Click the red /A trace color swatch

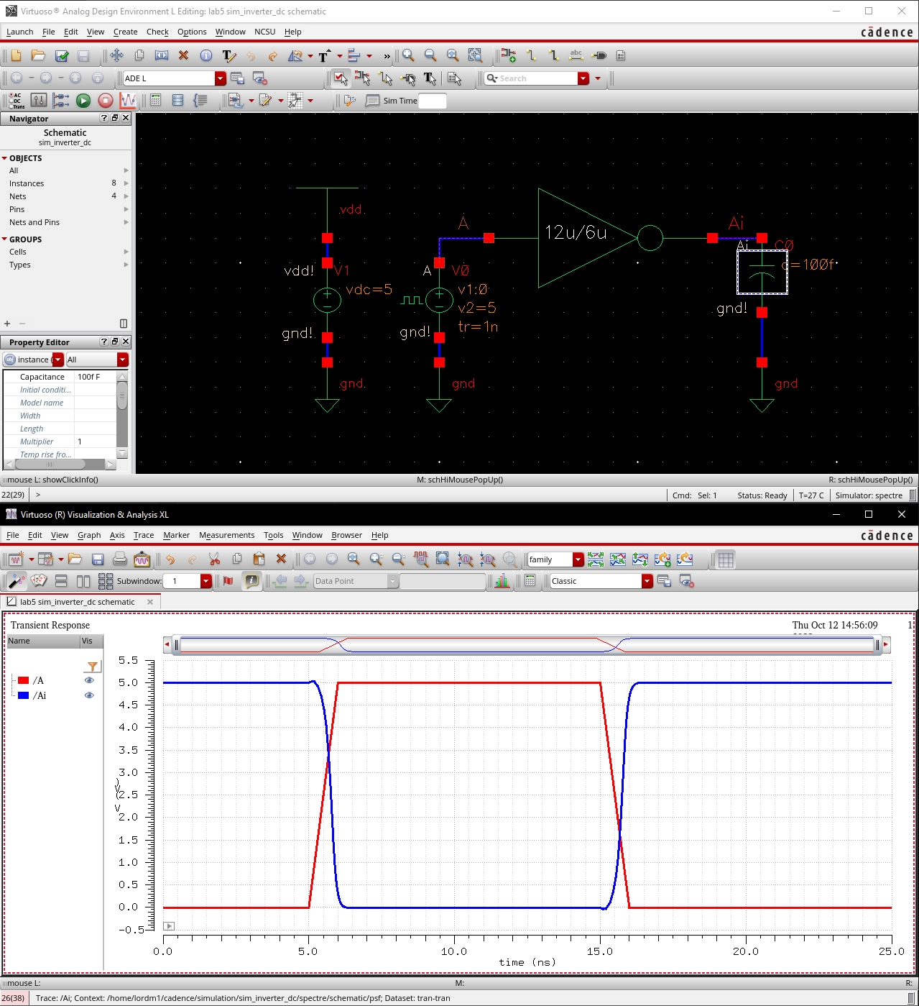(x=24, y=680)
